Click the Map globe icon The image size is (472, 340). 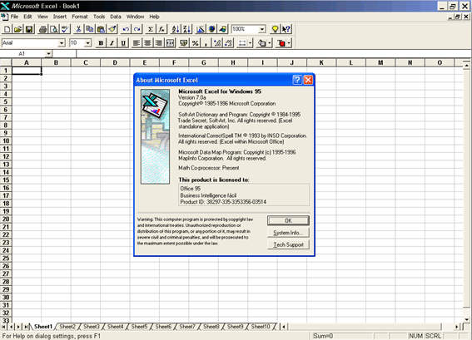[x=211, y=29]
